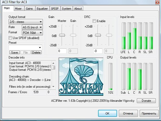Click the Errors count 0 field
This screenshot has width=161, height=121.
(x=51, y=92)
